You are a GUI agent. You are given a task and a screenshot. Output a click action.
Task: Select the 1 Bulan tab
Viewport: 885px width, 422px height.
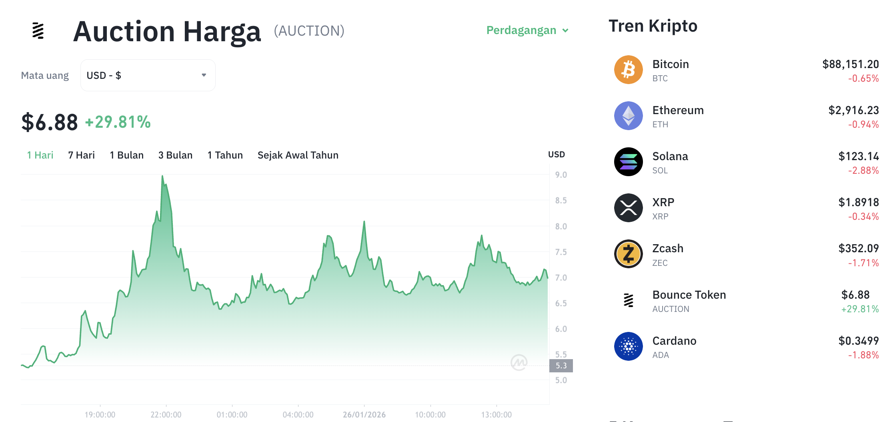click(x=127, y=155)
